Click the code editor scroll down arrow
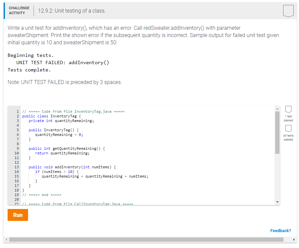This screenshot has width=299, height=248. click(x=277, y=202)
